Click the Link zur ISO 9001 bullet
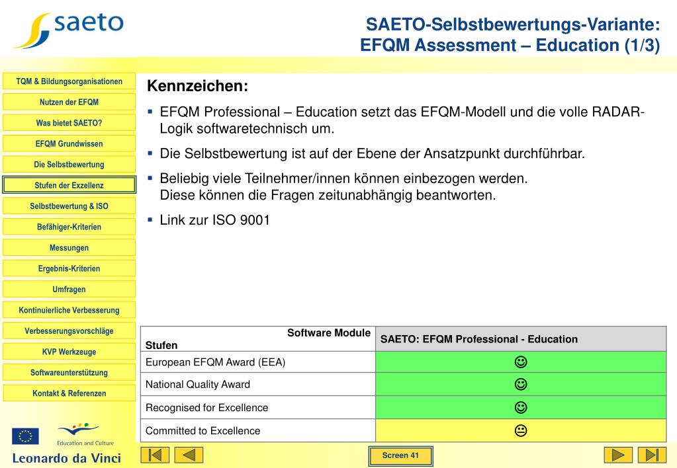Image resolution: width=677 pixels, height=468 pixels. 214,220
